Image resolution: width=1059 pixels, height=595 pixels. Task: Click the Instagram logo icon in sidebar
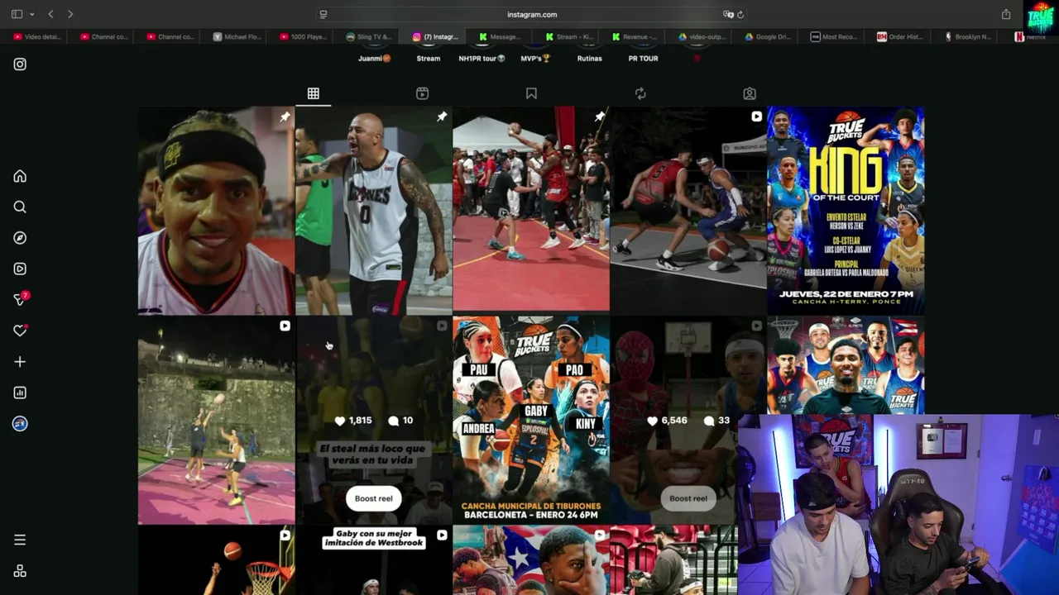20,64
